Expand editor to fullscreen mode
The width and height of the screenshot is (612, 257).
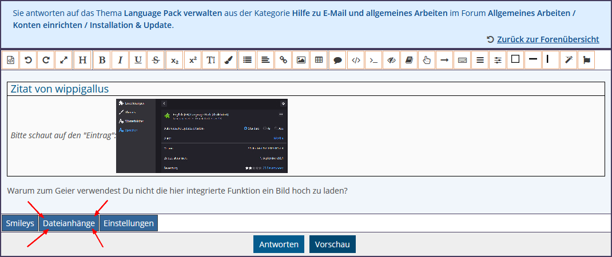(x=63, y=60)
